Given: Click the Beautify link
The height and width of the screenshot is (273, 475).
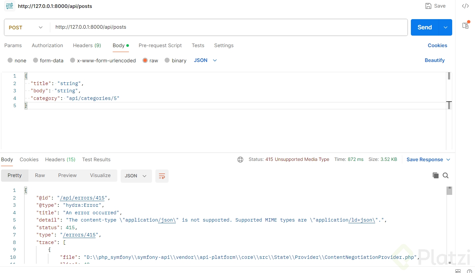Looking at the screenshot, I should tap(434, 60).
